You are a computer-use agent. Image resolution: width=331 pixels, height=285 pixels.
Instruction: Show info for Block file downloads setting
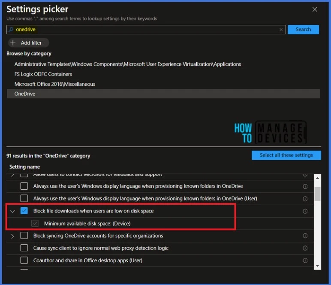click(305, 211)
